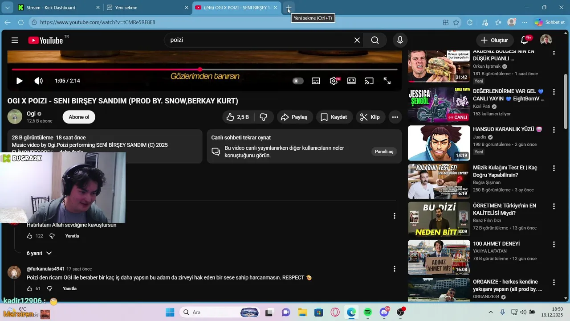Open options for furkanulas4941 comment
Screen dimensions: 570x321
click(394, 269)
